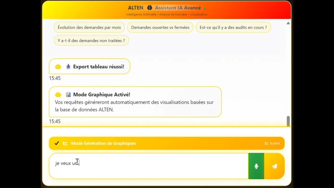Click the 15:45 timestamp under Mode Graphique message
This screenshot has width=334, height=188.
click(55, 121)
